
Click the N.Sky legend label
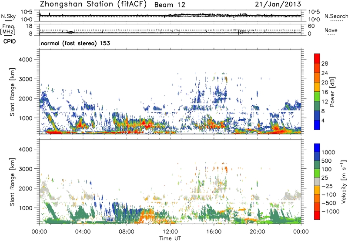8,16
